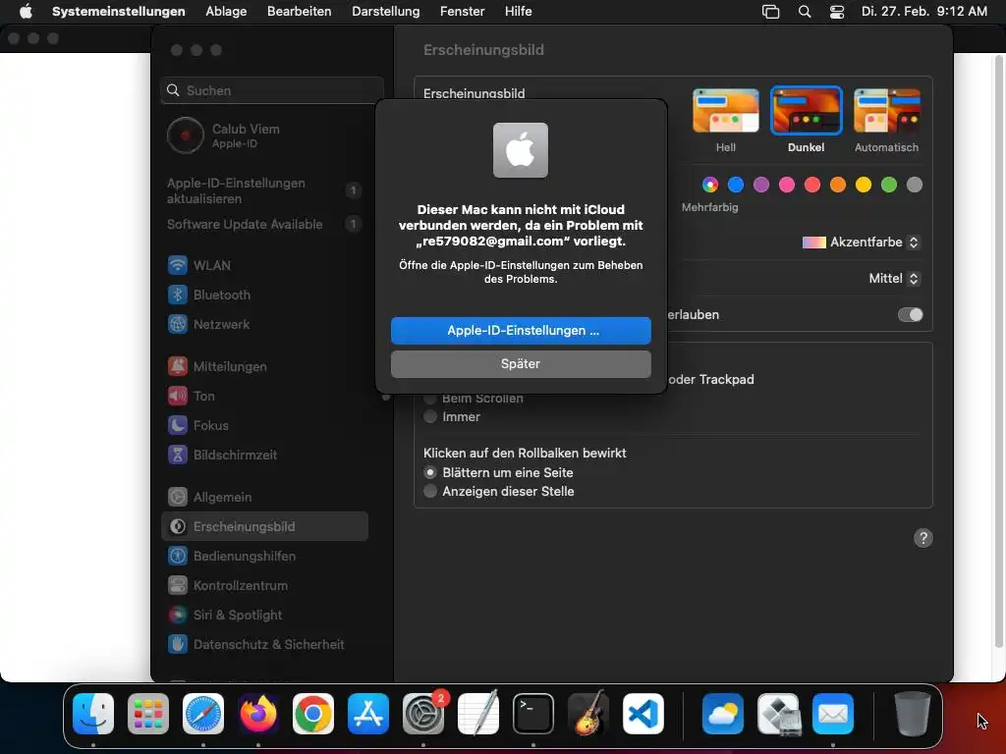Open Mitteilungen in sidebar

(x=264, y=367)
